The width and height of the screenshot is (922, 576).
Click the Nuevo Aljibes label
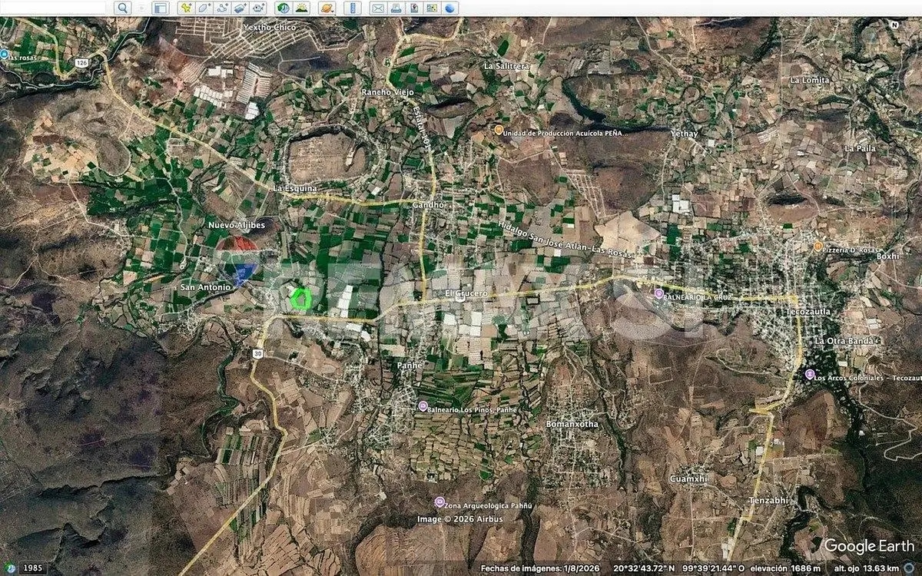pos(237,225)
